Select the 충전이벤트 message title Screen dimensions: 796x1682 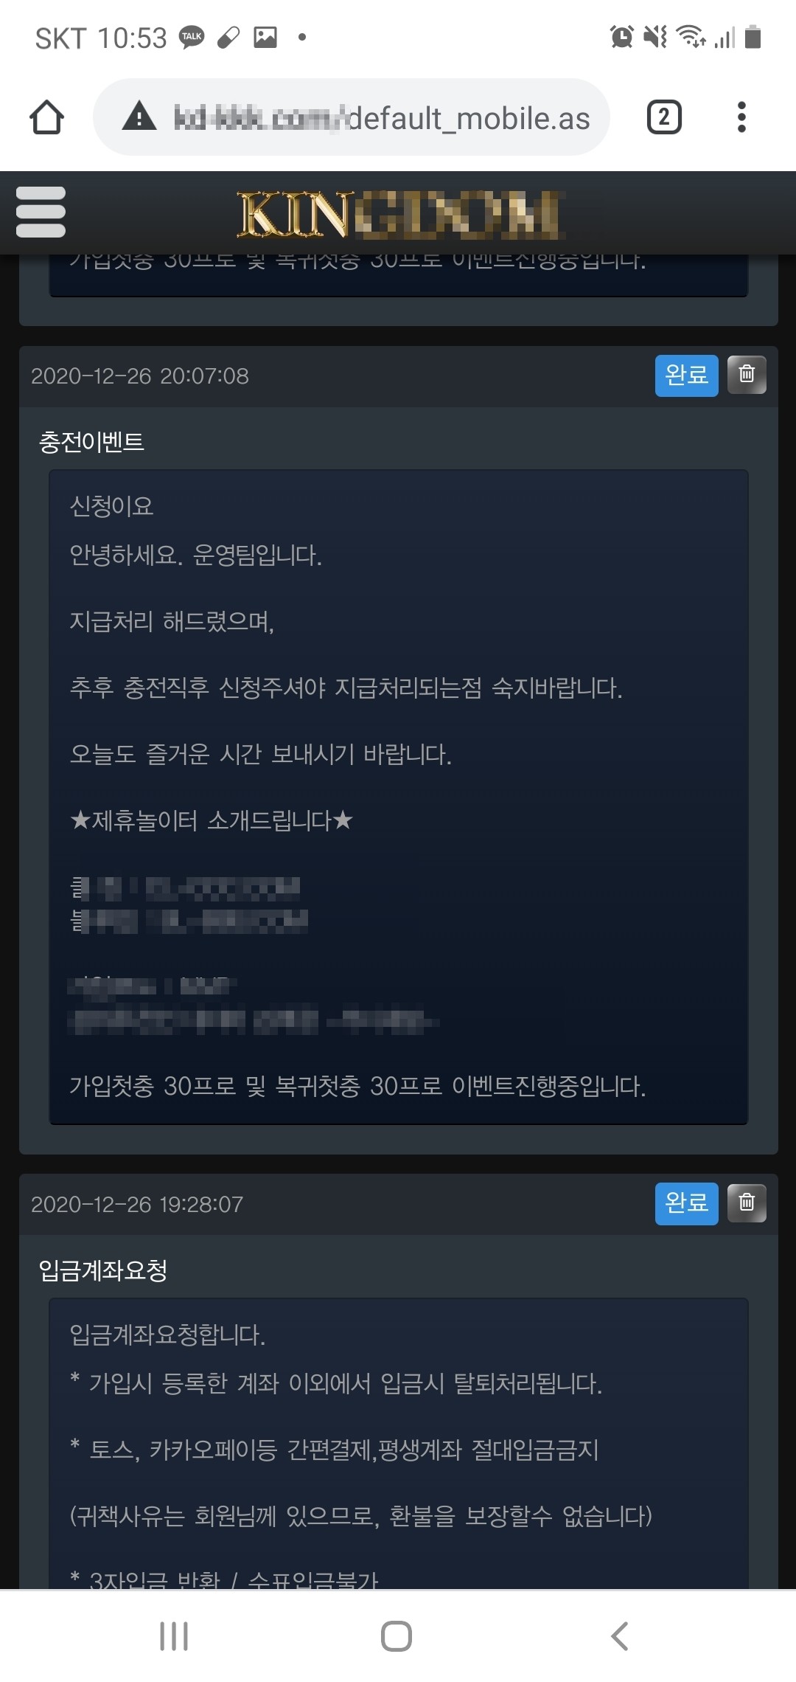point(91,442)
